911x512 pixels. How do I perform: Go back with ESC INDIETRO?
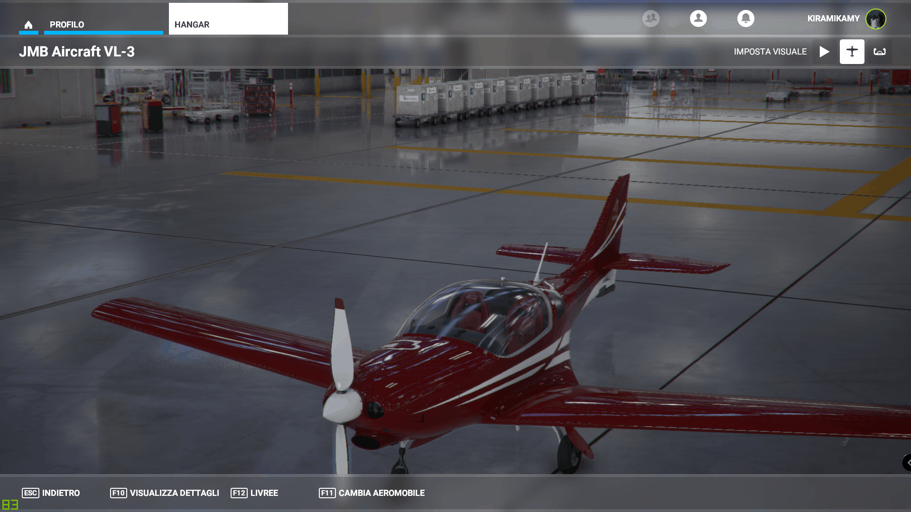point(51,493)
